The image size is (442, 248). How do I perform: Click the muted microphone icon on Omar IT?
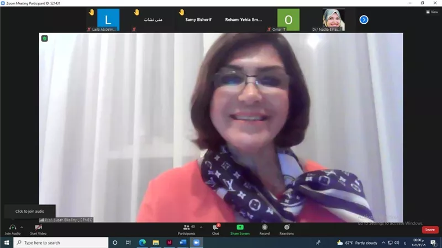[x=269, y=29]
